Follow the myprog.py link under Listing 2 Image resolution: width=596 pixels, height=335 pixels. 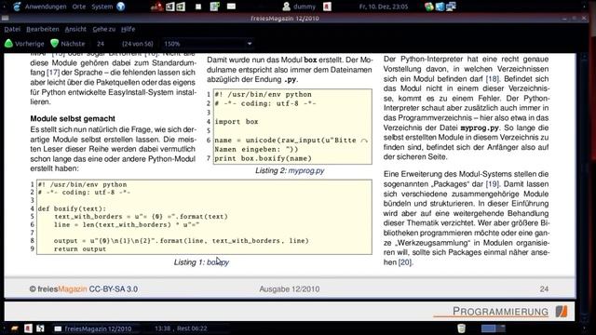306,170
